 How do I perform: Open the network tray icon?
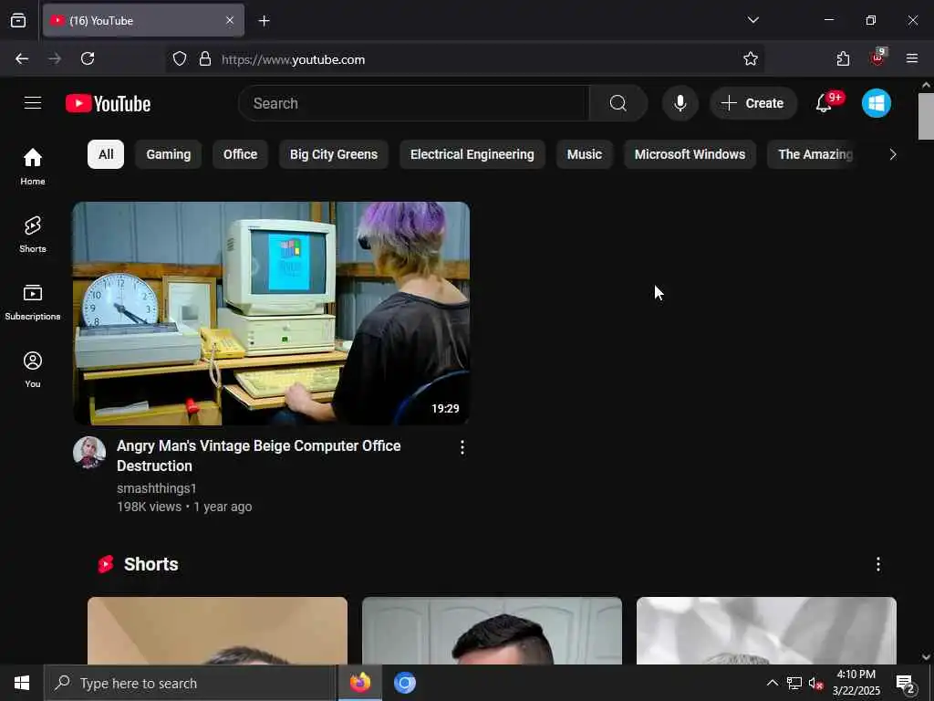[x=794, y=683]
